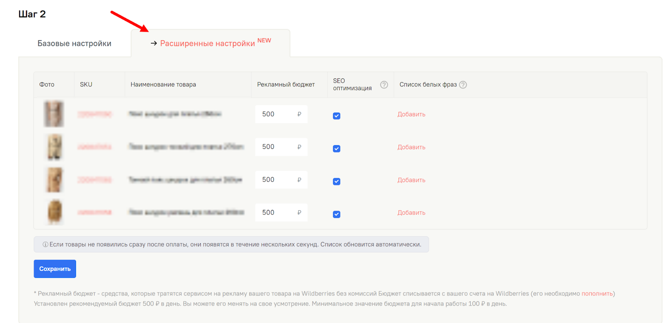669x323 pixels.
Task: Add white phrases for third product
Action: point(411,180)
